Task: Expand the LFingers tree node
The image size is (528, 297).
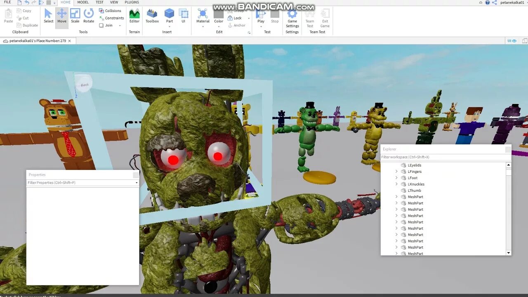Action: tap(397, 172)
